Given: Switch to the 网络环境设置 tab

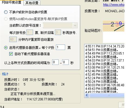Looking at the screenshot, I should coord(11,2).
